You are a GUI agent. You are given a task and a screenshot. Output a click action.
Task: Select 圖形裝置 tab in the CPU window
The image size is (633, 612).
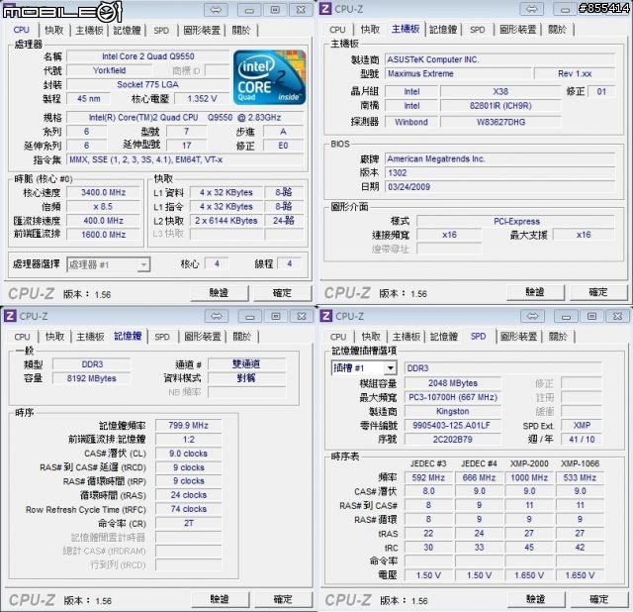(202, 31)
